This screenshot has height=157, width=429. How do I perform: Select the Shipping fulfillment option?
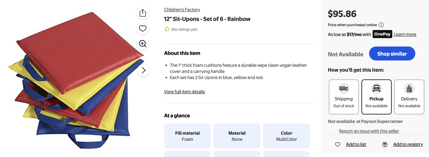[x=344, y=97]
